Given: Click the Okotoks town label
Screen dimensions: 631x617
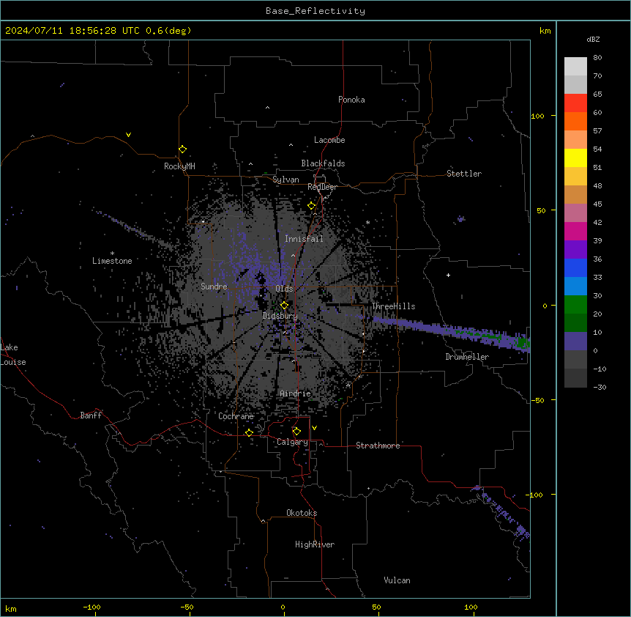Looking at the screenshot, I should tap(302, 513).
